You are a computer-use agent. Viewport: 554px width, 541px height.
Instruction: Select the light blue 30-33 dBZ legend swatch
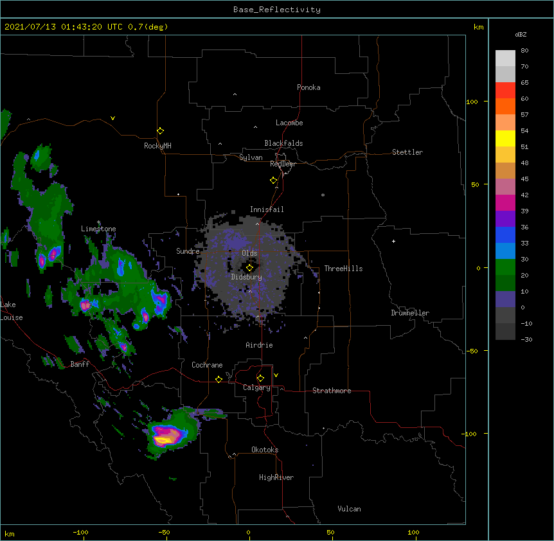coord(505,251)
